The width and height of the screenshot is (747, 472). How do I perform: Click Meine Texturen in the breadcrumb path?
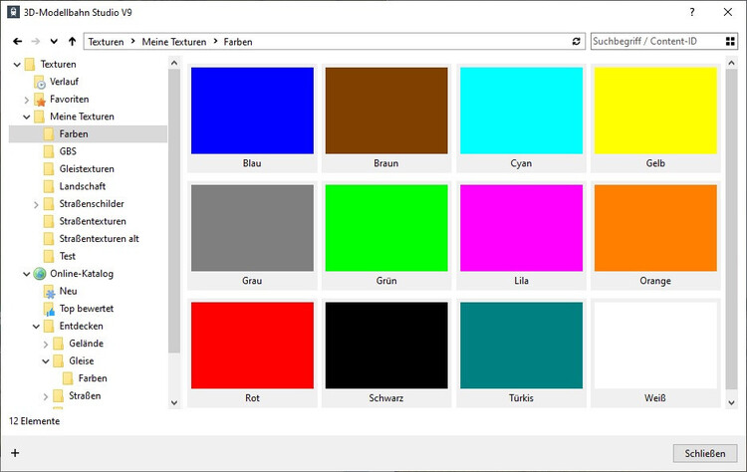174,42
